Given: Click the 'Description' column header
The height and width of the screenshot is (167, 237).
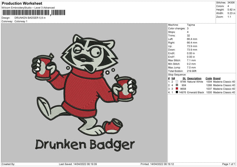Looking at the screenshot, I should 194,78.
